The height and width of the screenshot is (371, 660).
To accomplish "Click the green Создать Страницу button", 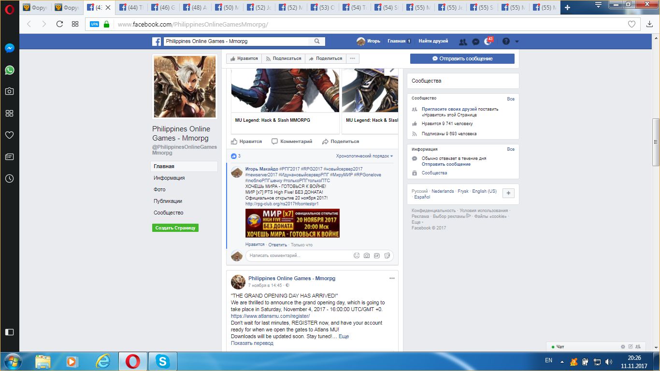I will coord(175,228).
